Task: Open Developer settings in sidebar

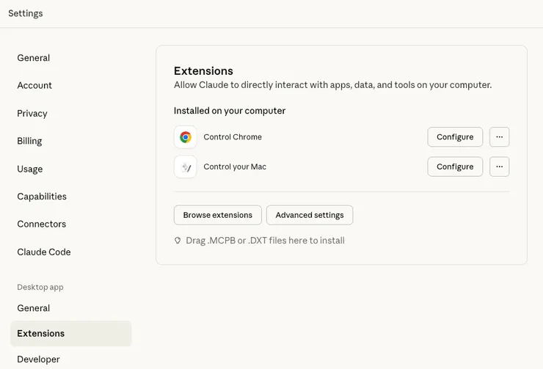Action: tap(39, 359)
